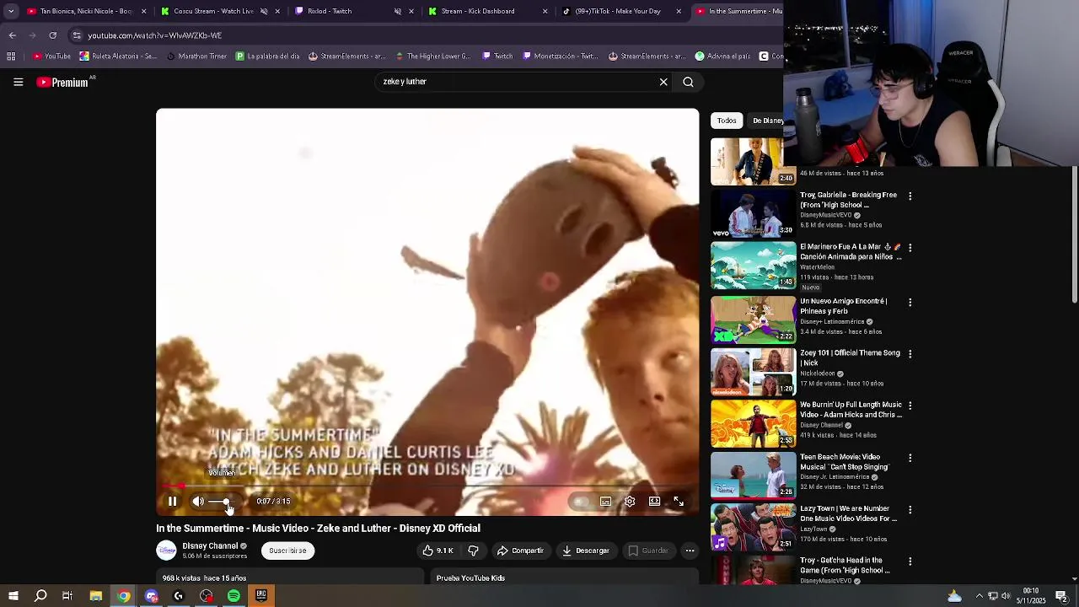Open options for Troy, Gabriella - Breaking Free
The width and height of the screenshot is (1079, 607).
pyautogui.click(x=910, y=196)
